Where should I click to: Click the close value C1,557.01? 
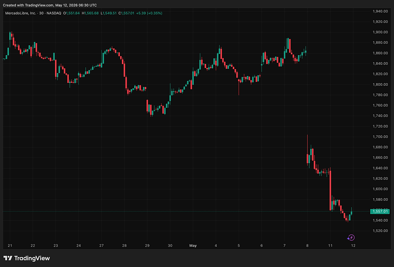coord(126,13)
